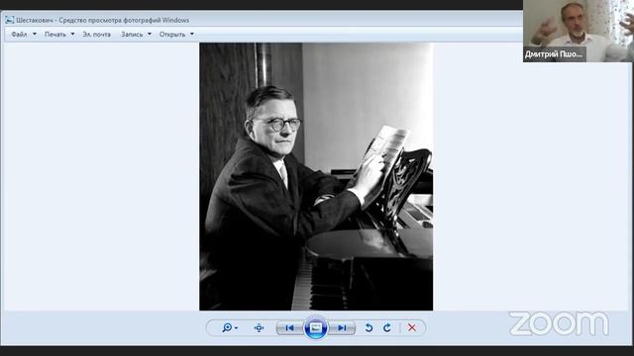634x356 pixels.
Task: Open the Файл menu
Action: tap(19, 35)
